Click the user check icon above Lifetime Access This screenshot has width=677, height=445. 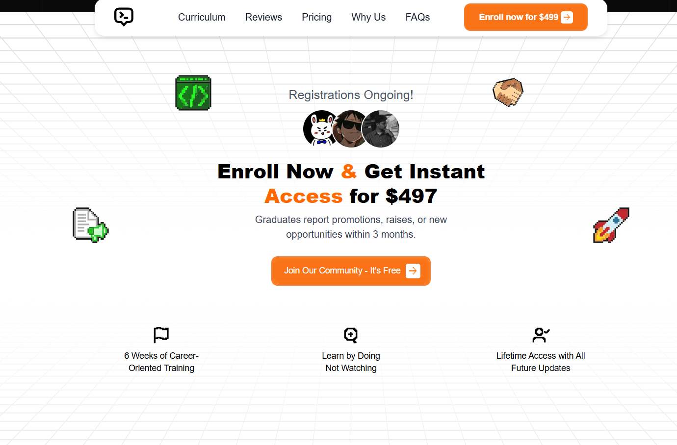pyautogui.click(x=541, y=335)
